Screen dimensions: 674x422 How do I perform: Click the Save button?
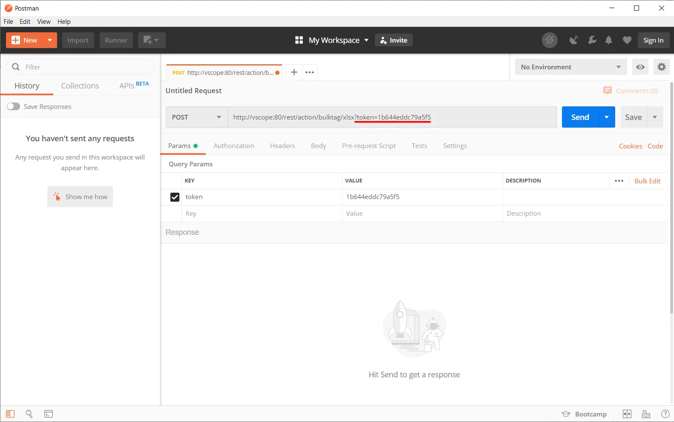[x=634, y=117]
